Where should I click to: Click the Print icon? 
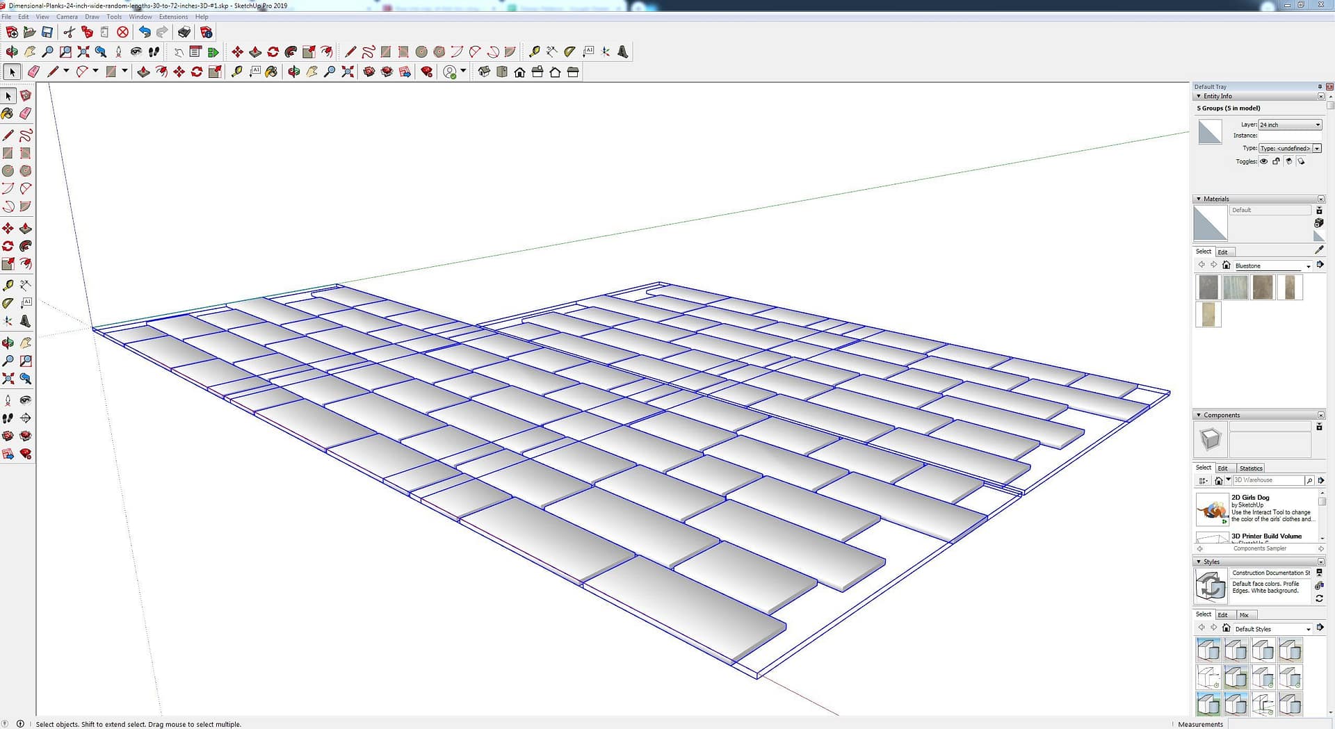click(x=184, y=32)
